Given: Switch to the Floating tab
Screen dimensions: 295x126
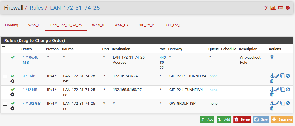Looking at the screenshot, I should coord(11,25).
